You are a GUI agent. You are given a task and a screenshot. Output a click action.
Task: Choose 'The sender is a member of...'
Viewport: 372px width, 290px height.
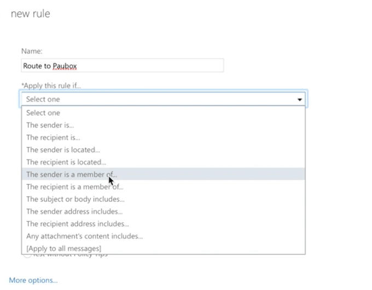pos(71,174)
